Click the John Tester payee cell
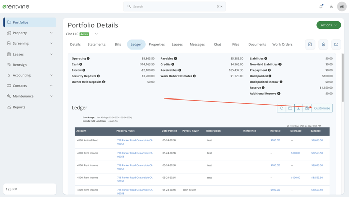The width and height of the screenshot is (349, 197). coord(189,190)
